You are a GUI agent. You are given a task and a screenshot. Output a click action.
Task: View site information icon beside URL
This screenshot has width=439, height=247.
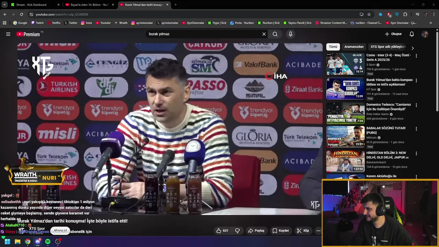[31, 14]
